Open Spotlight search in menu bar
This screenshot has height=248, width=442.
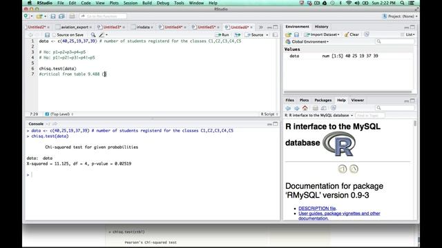coord(402,3)
